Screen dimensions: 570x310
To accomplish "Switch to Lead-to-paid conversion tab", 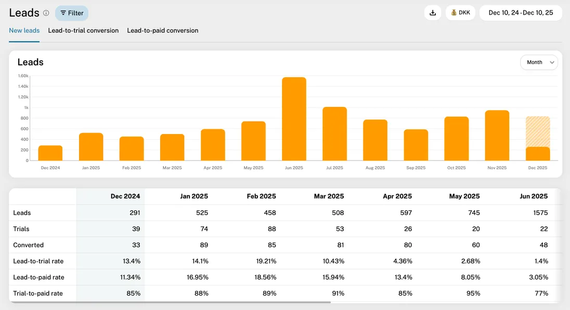I will 163,31.
